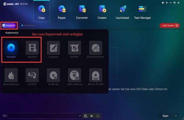Click the Jetzt kaufen button

[170, 26]
